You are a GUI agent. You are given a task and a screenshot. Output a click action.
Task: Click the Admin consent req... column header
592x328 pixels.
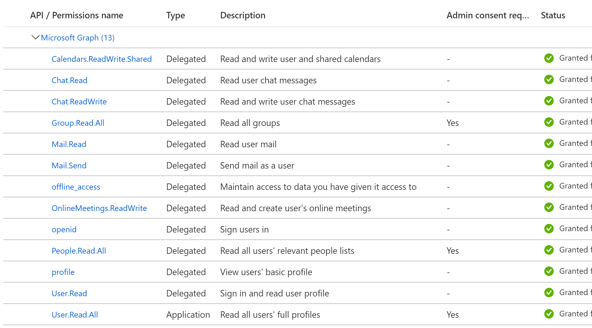488,15
